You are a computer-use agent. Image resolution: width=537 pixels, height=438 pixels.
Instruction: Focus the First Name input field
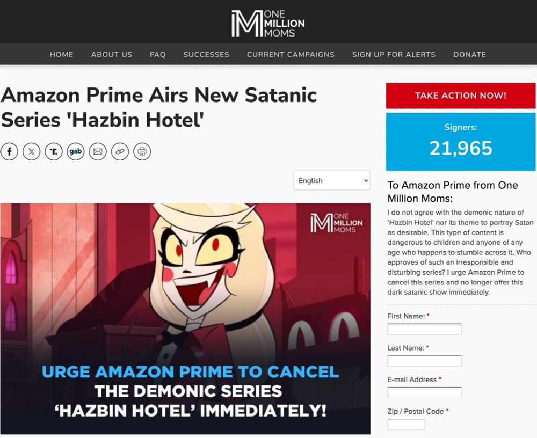point(425,329)
